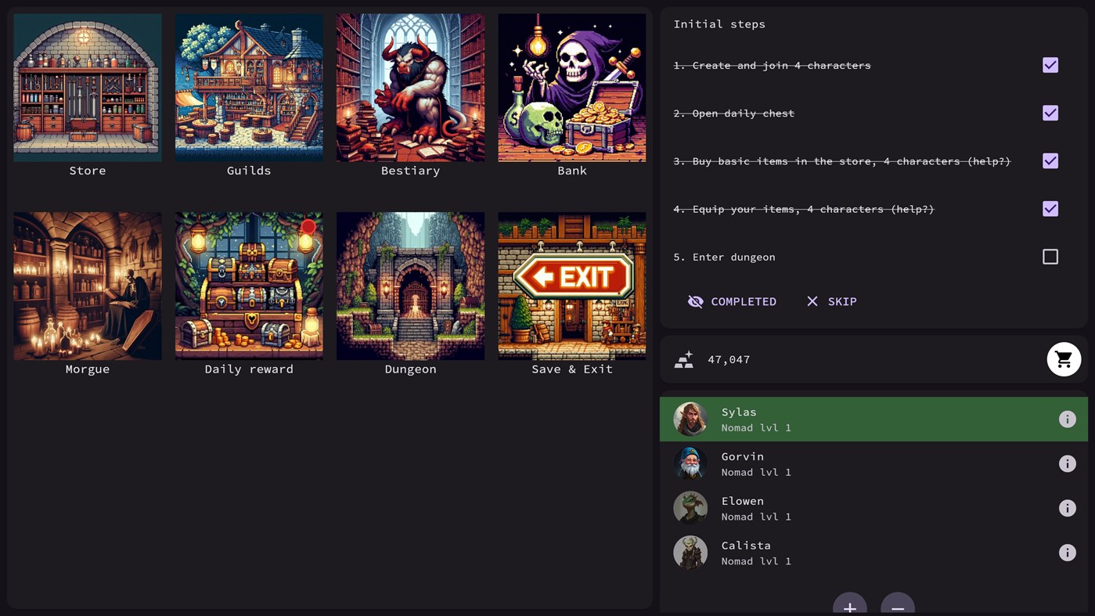Click Gorvin character portrait

point(690,463)
